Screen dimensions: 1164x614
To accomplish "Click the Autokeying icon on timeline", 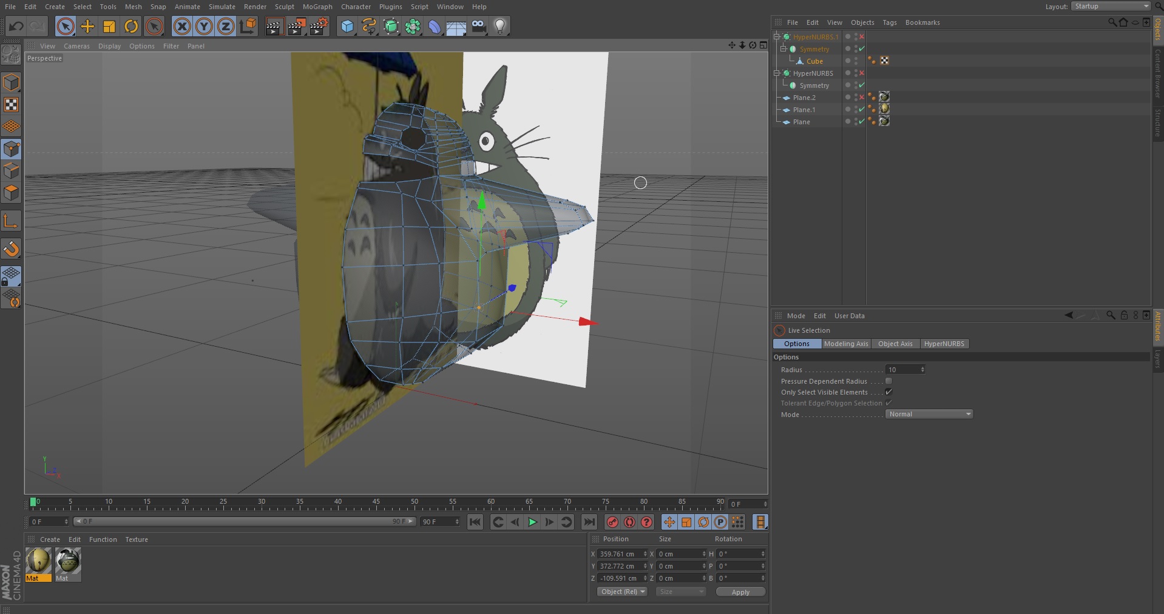I will [630, 522].
